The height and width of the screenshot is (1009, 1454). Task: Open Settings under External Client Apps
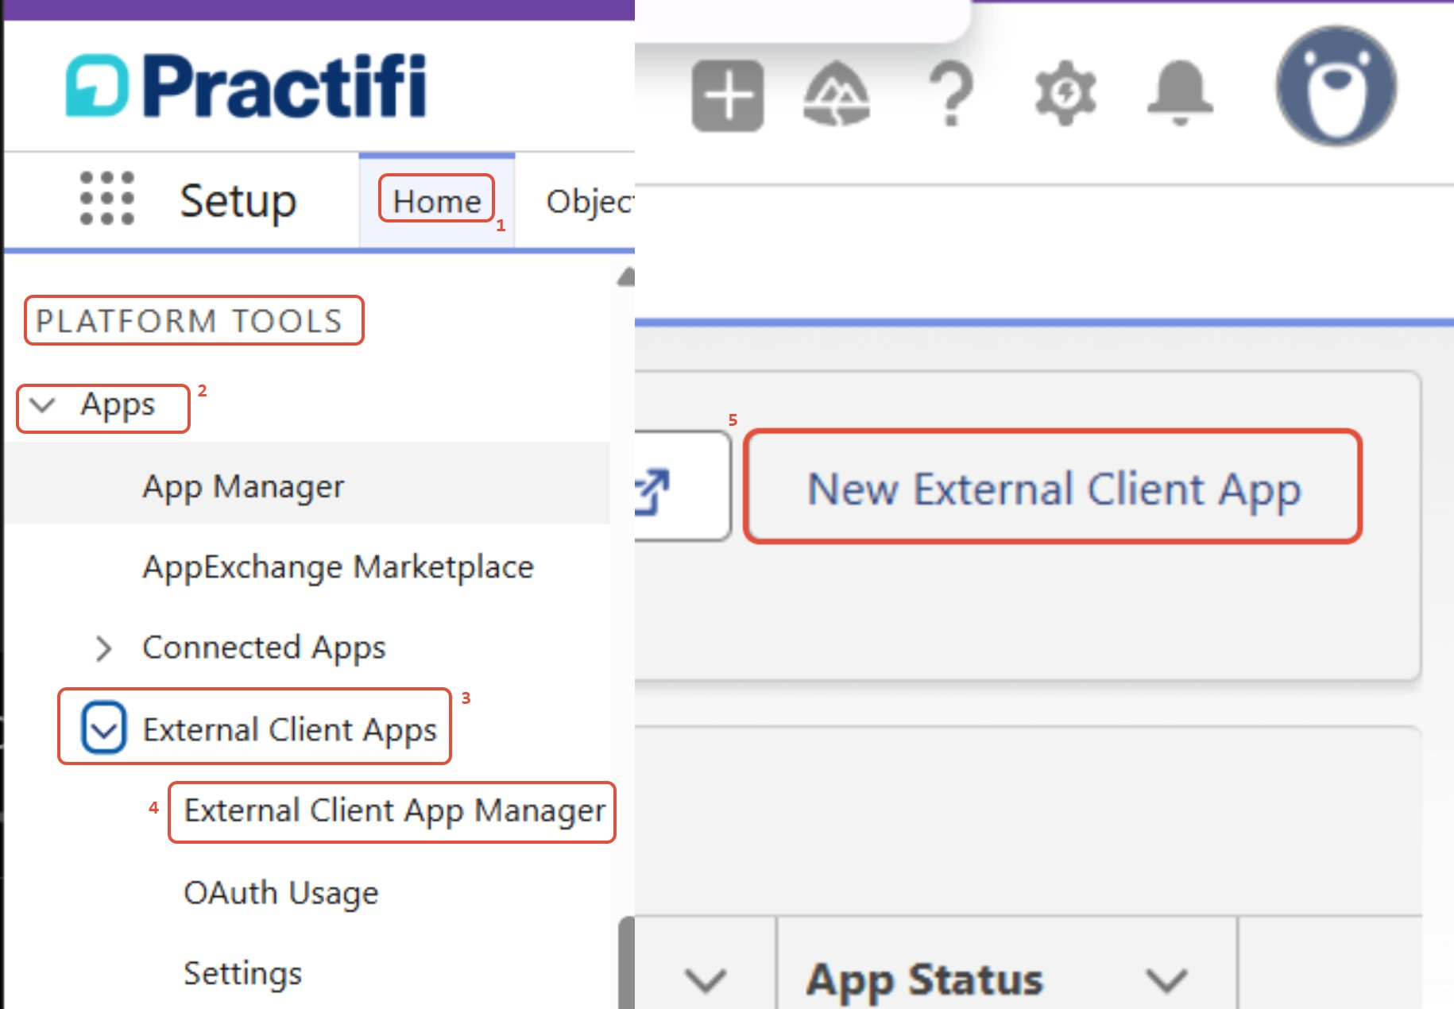[243, 973]
